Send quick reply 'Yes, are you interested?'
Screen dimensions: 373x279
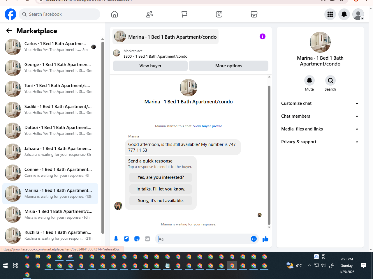(x=161, y=177)
